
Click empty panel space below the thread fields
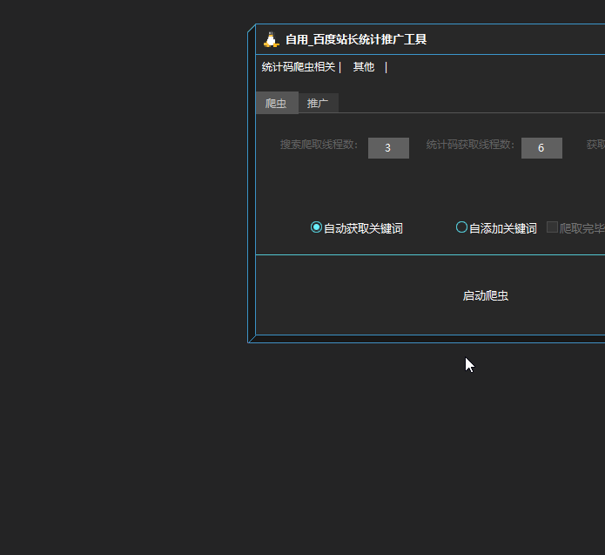(427, 187)
